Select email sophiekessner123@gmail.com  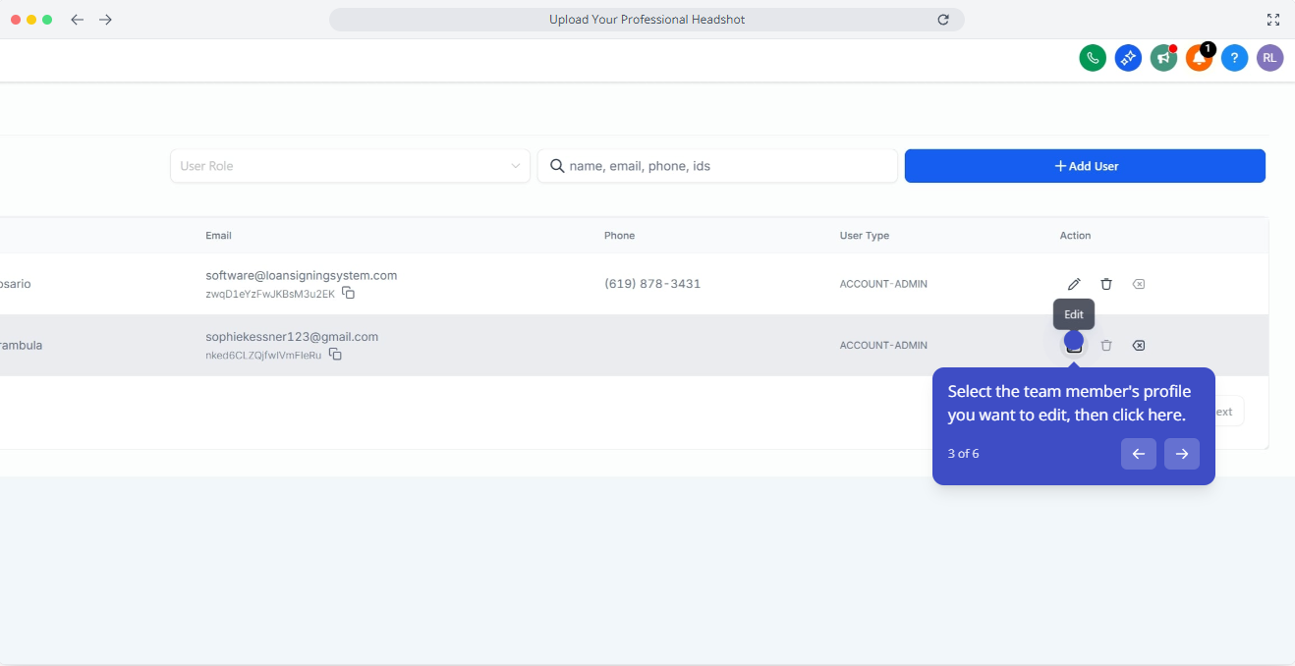(292, 336)
